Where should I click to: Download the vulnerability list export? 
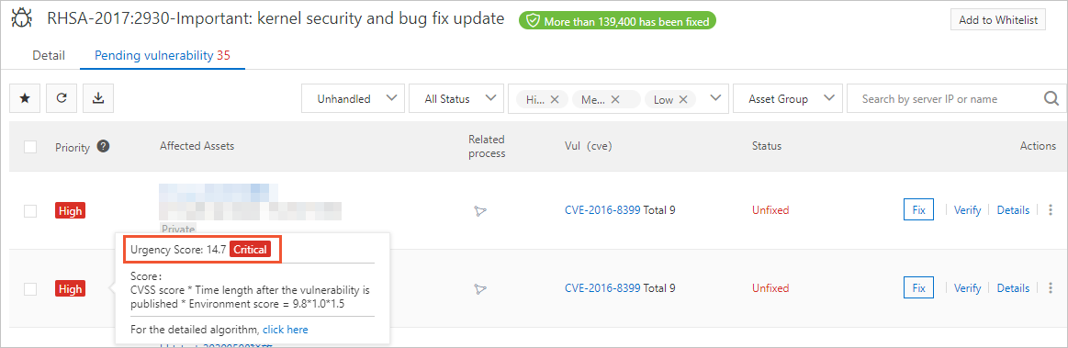98,99
